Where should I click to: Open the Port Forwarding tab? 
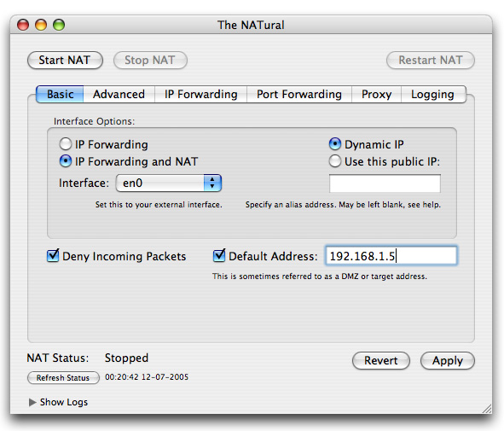pos(299,94)
